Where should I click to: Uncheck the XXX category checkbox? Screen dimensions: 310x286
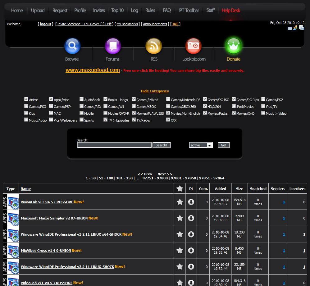click(168, 120)
